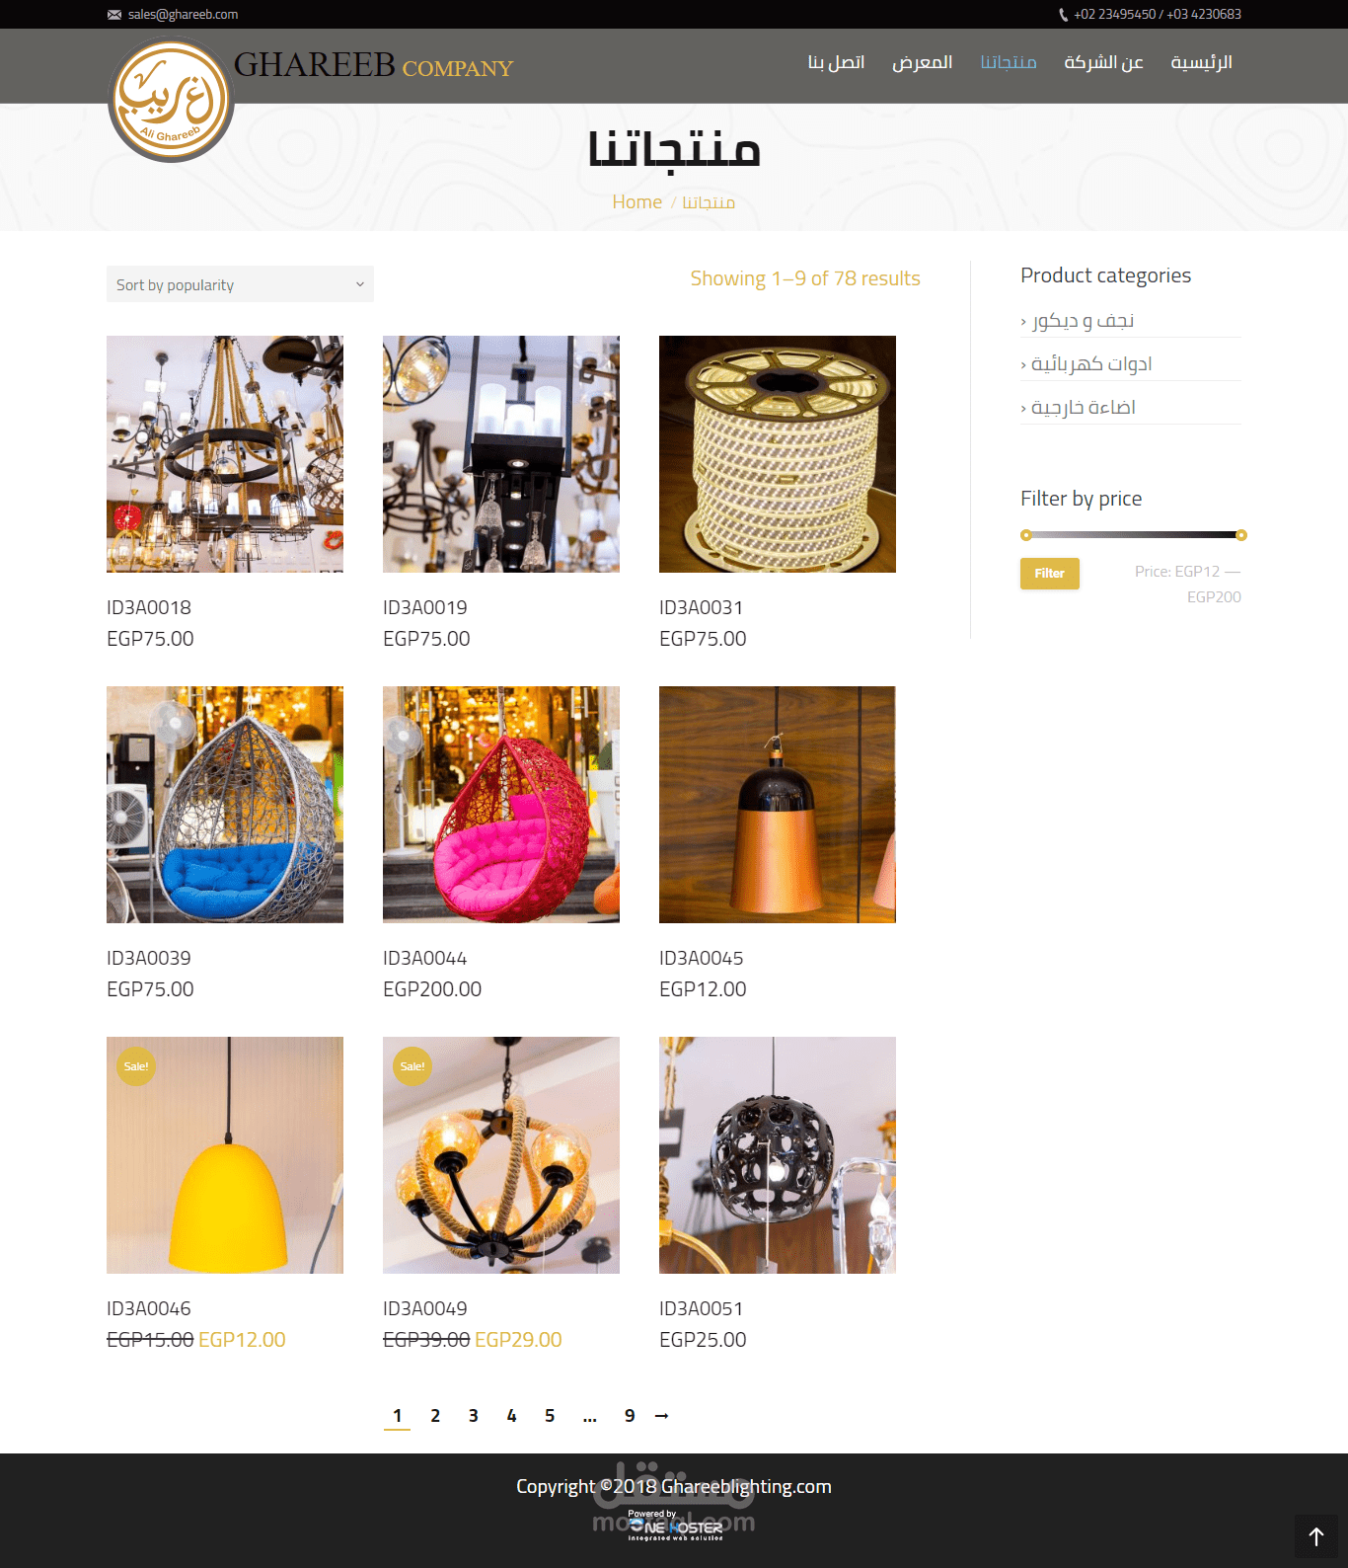Open the المعرض menu item
Image resolution: width=1348 pixels, height=1568 pixels.
coord(922,62)
